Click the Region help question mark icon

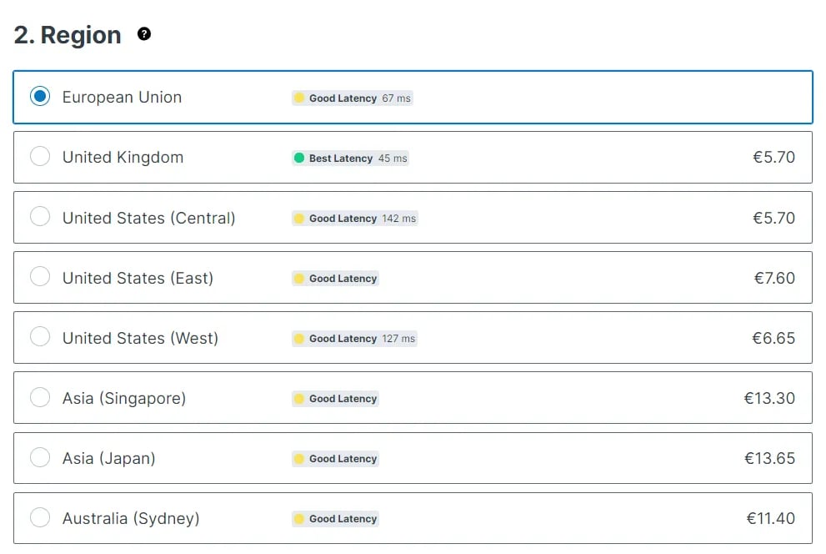(x=144, y=34)
